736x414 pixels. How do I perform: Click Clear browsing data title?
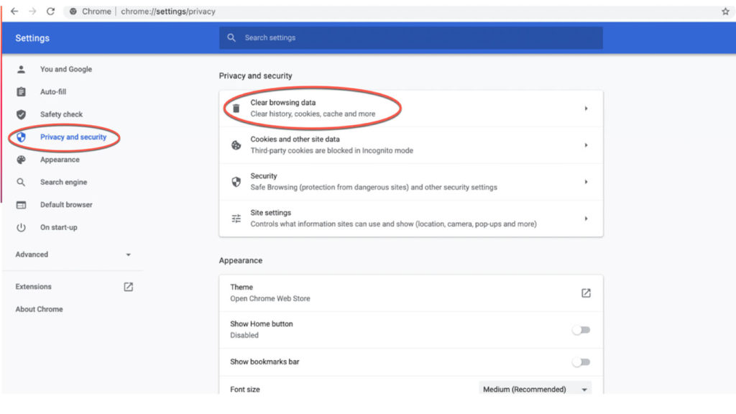point(283,102)
